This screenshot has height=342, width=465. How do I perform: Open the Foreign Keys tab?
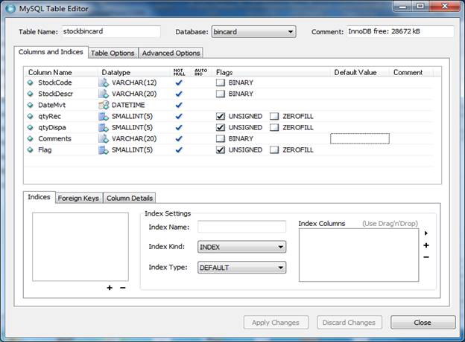[x=78, y=198]
